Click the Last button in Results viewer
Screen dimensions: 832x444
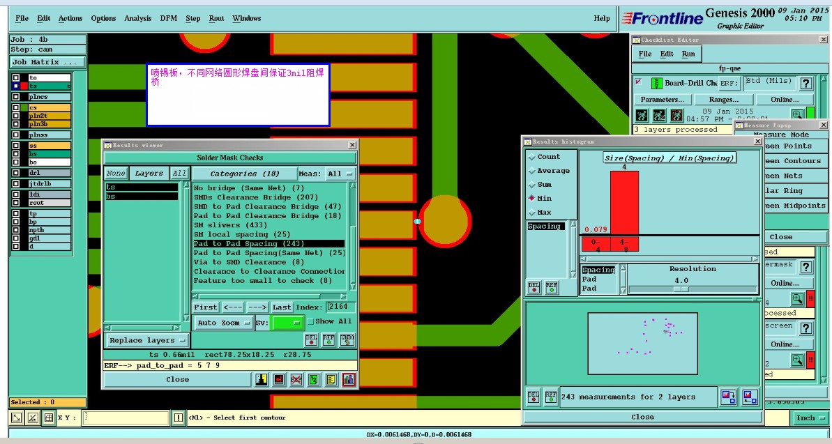(282, 307)
